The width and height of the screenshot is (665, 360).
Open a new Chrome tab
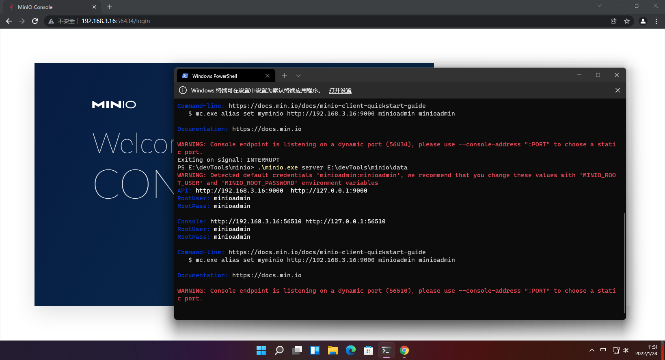(110, 7)
